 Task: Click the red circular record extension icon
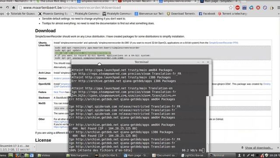click(x=258, y=7)
